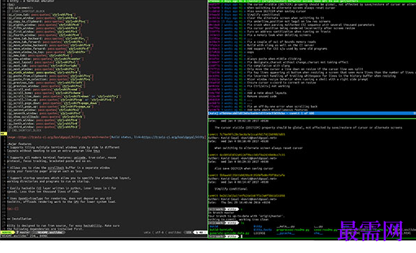Select the top commit about cursor visible DECTCEM
416x253 pixels.
pyautogui.click(x=312, y=4)
